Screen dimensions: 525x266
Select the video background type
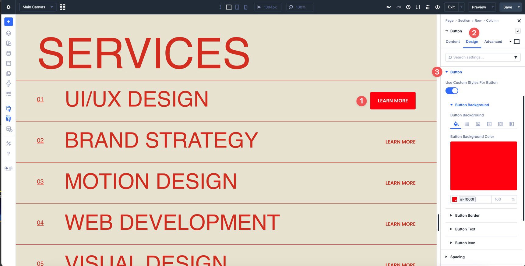[x=489, y=124]
